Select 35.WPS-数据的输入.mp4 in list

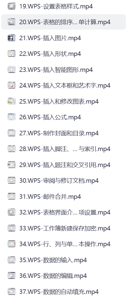tap(63, 260)
